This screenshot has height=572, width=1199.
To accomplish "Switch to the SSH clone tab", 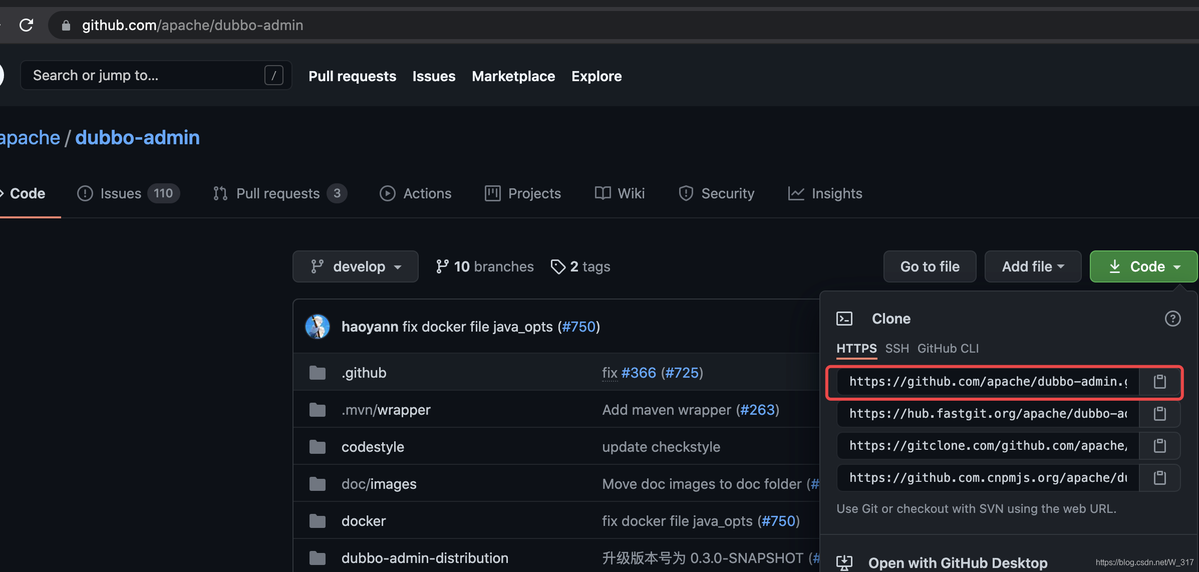I will pos(897,349).
